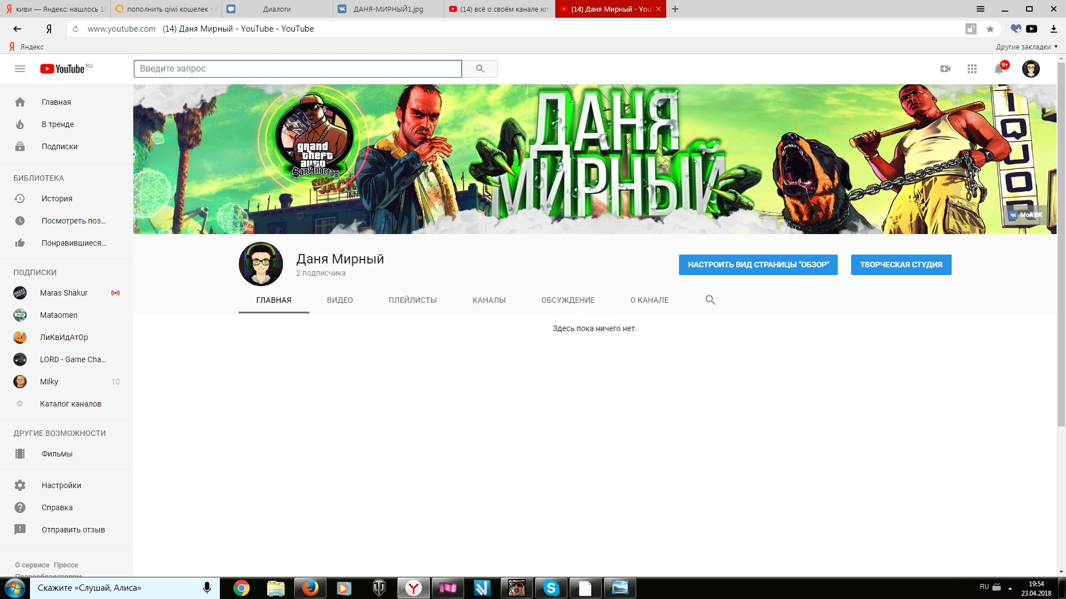Show hidden system tray icons arrow
The height and width of the screenshot is (599, 1066).
[1010, 588]
